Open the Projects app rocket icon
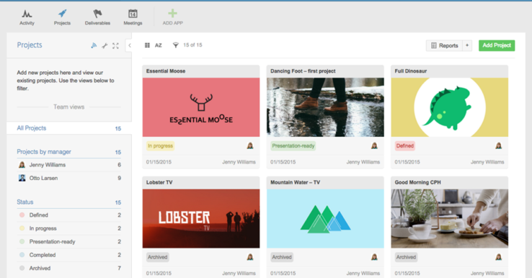This screenshot has width=532, height=278. (x=63, y=14)
